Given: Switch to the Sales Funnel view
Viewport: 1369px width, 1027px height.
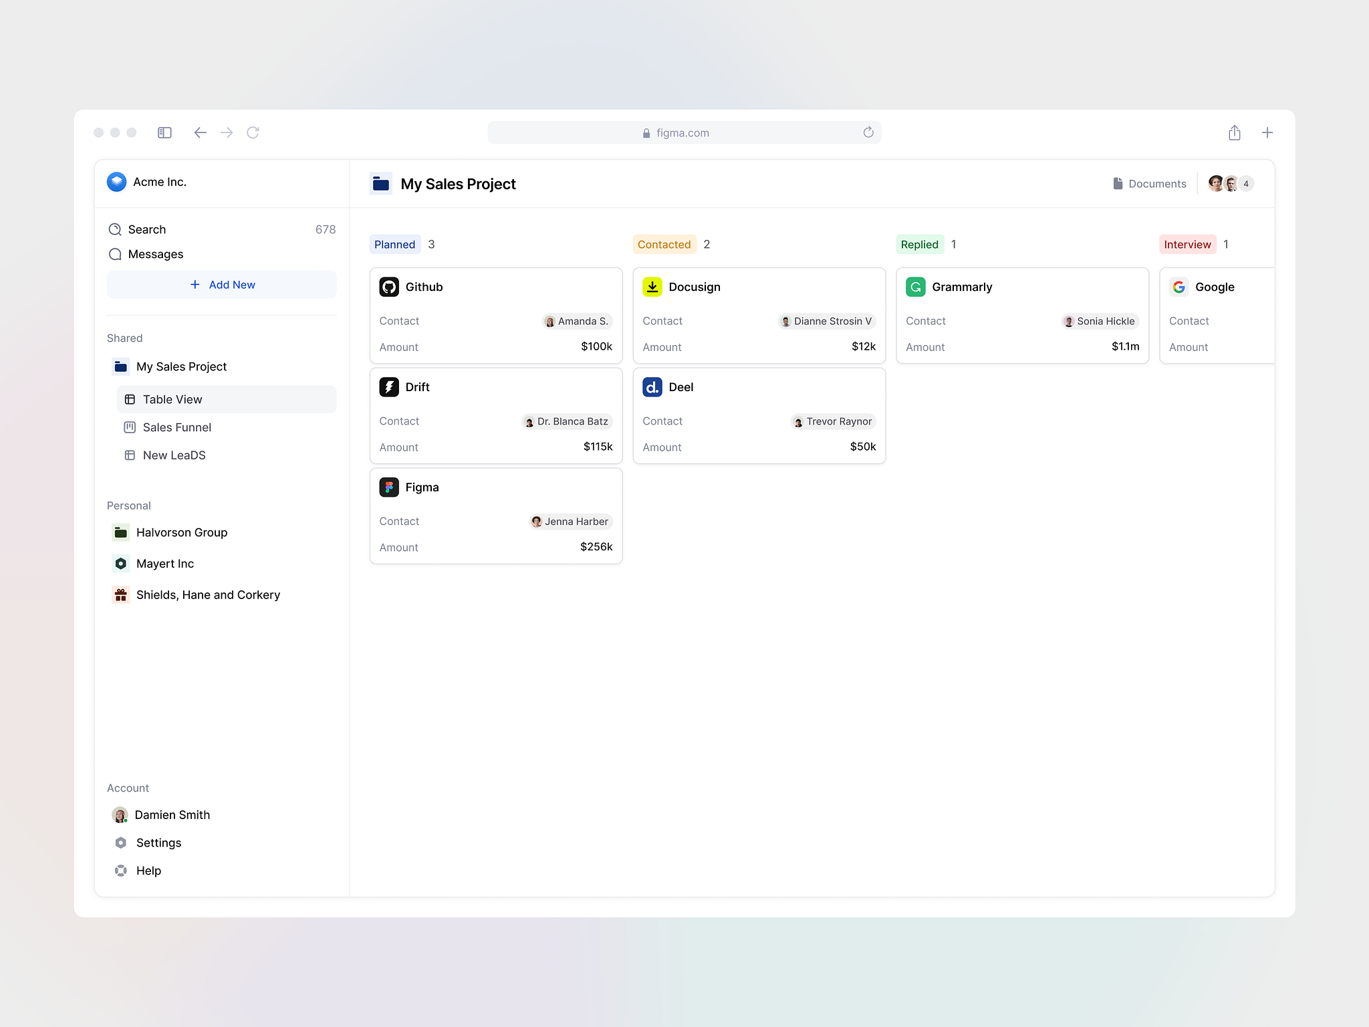Looking at the screenshot, I should pos(176,427).
